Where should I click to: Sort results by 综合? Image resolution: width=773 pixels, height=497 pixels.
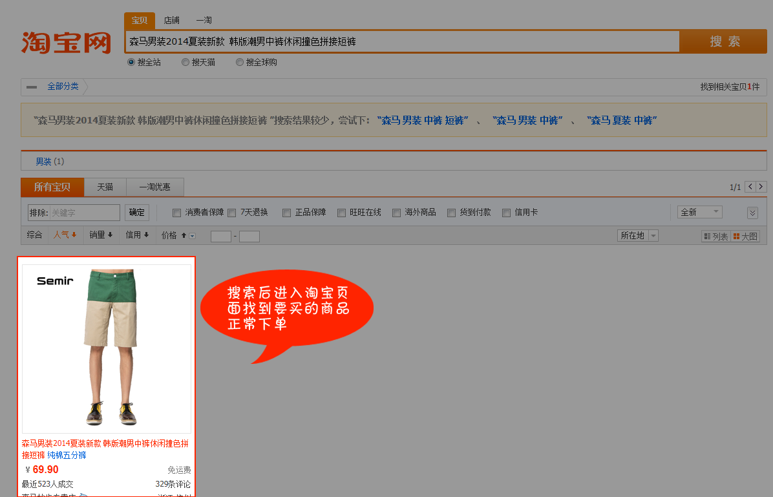point(34,235)
